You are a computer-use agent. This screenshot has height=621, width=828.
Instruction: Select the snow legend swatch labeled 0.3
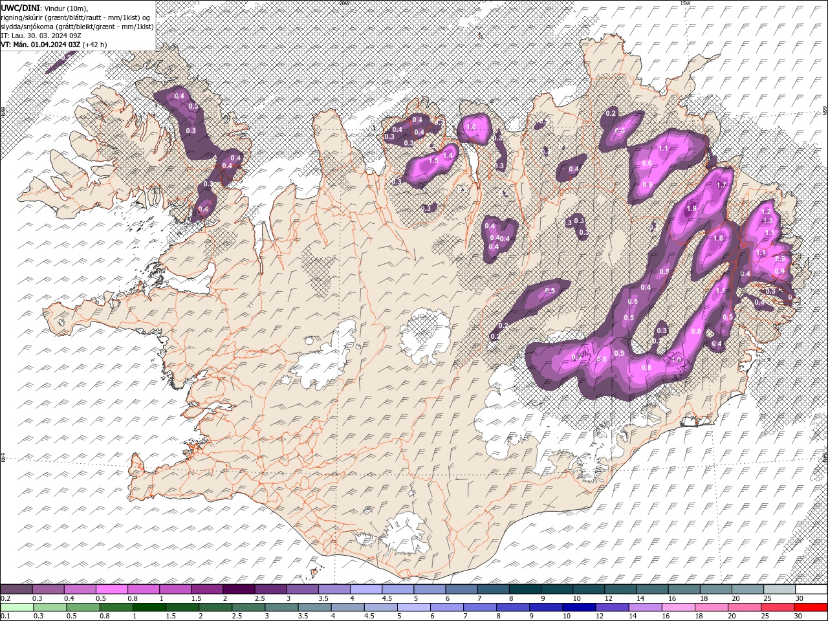(x=49, y=589)
